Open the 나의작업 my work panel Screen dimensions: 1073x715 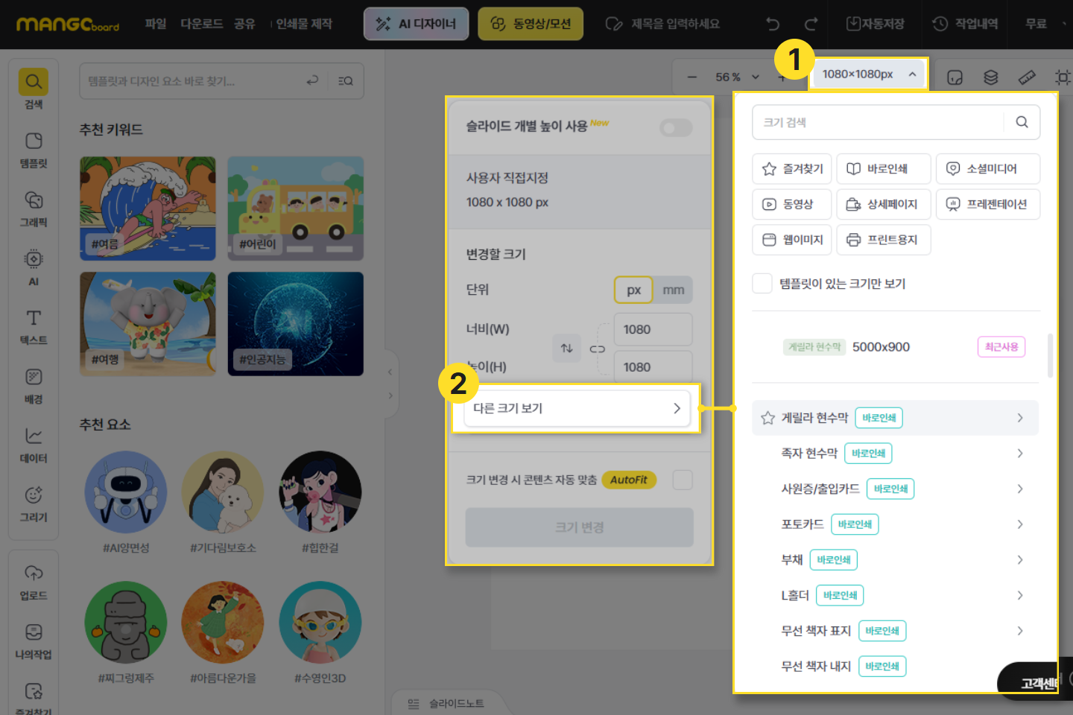tap(34, 641)
